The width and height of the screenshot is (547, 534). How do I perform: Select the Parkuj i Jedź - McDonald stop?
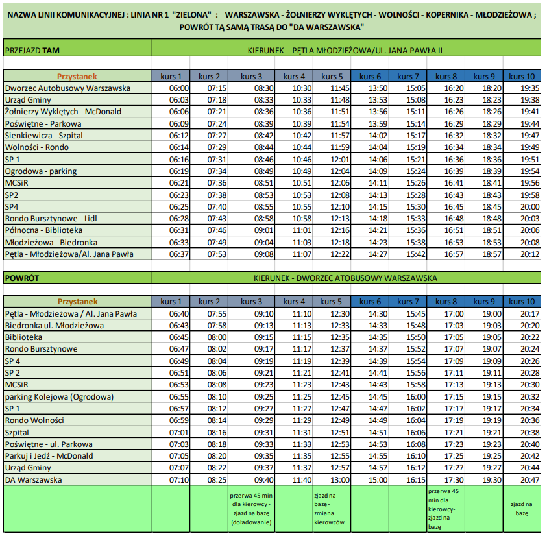tap(49, 456)
